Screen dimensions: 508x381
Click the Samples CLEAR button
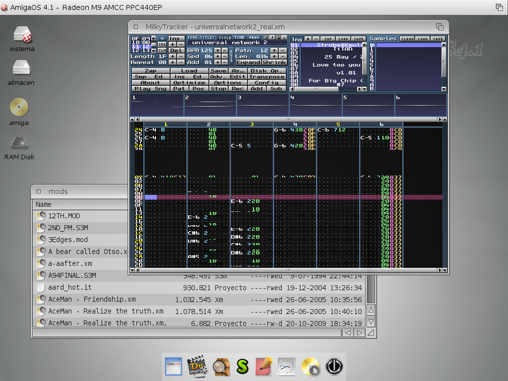407,39
